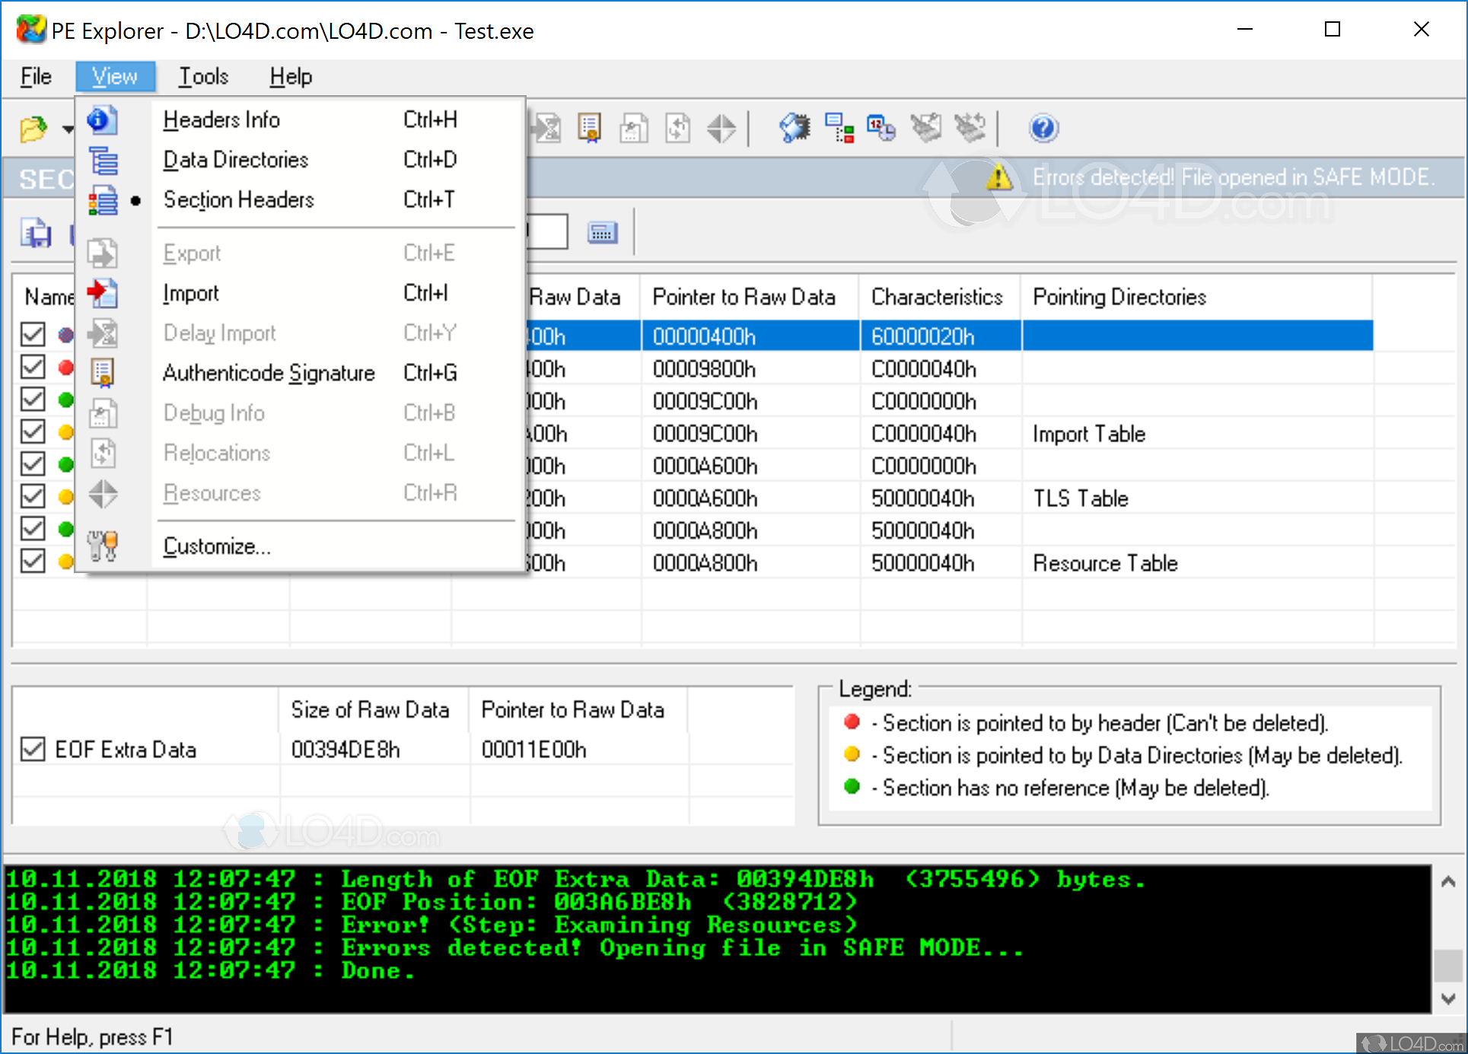Click the Open File folder toolbar icon
1468x1054 pixels.
[x=33, y=129]
